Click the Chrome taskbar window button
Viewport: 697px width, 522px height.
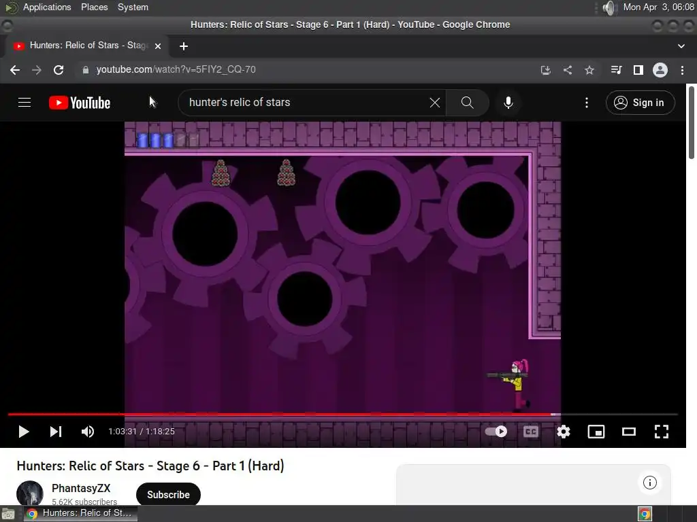pos(80,514)
